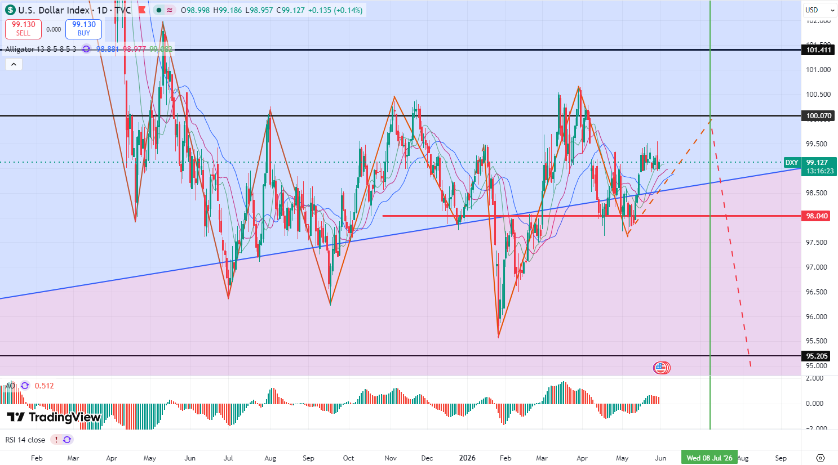Click the 97.000 price scale value
This screenshot has height=465, width=838.
(x=818, y=267)
